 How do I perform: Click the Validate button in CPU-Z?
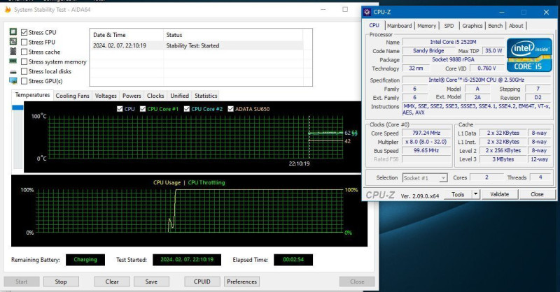500,194
